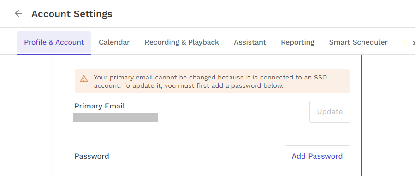The image size is (415, 176).
Task: Click divider line between email and password
Action: pyautogui.click(x=212, y=134)
